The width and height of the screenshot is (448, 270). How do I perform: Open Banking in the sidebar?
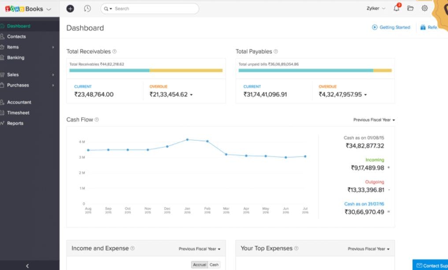point(16,57)
